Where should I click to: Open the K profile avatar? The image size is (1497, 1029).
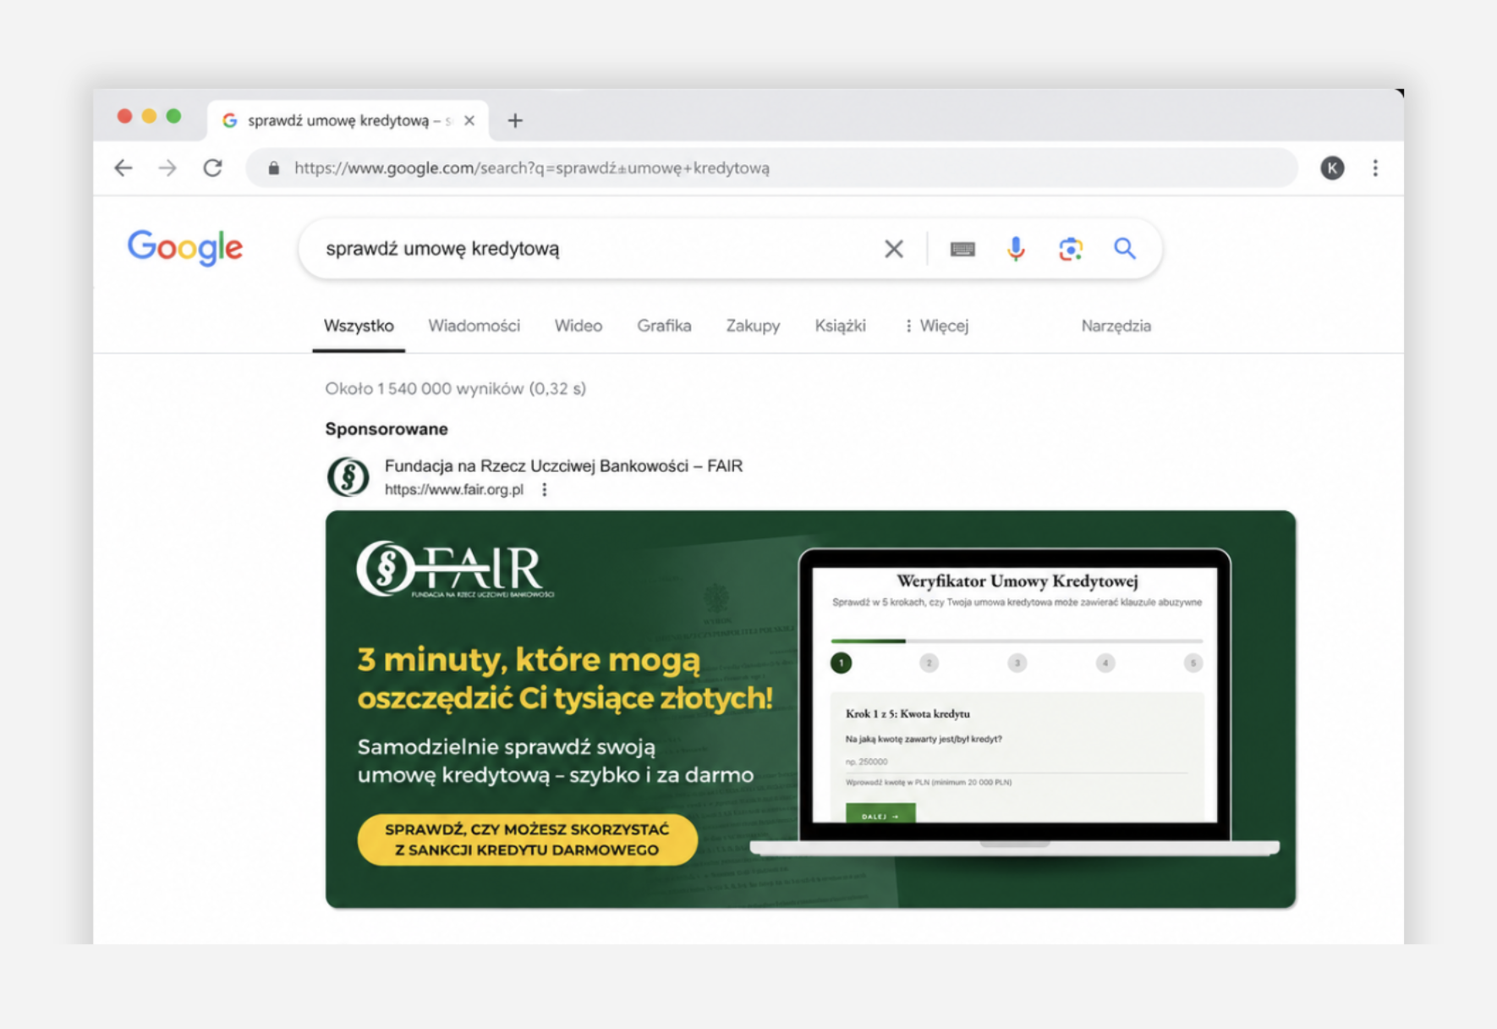[x=1332, y=168]
